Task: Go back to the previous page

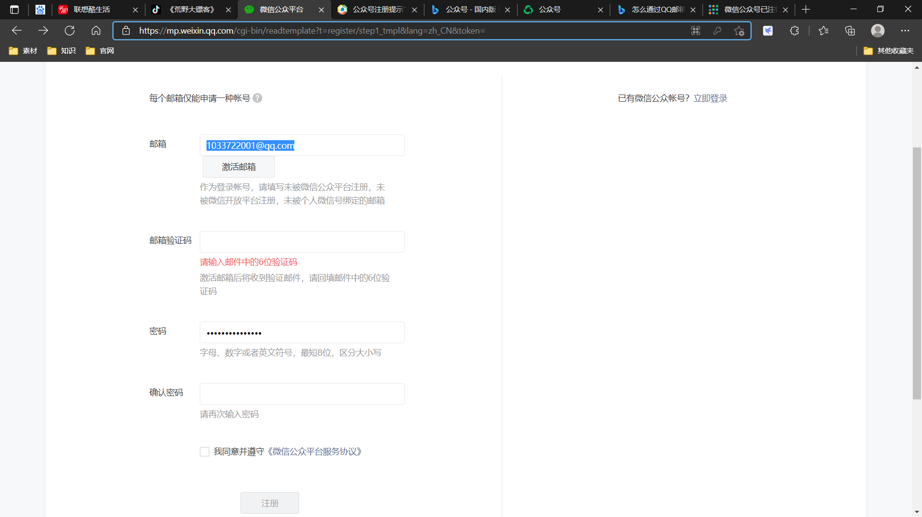Action: (17, 31)
